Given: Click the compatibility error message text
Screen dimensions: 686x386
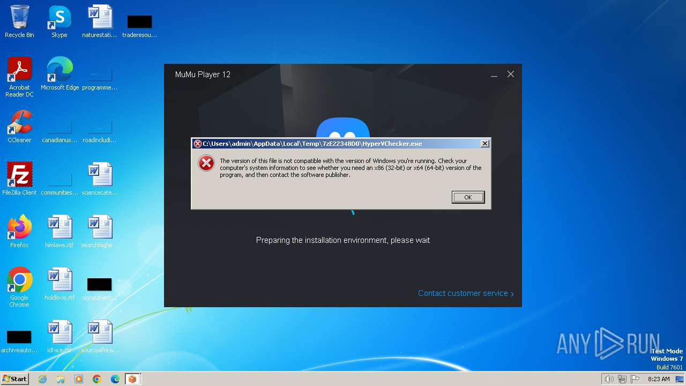Looking at the screenshot, I should [351, 168].
